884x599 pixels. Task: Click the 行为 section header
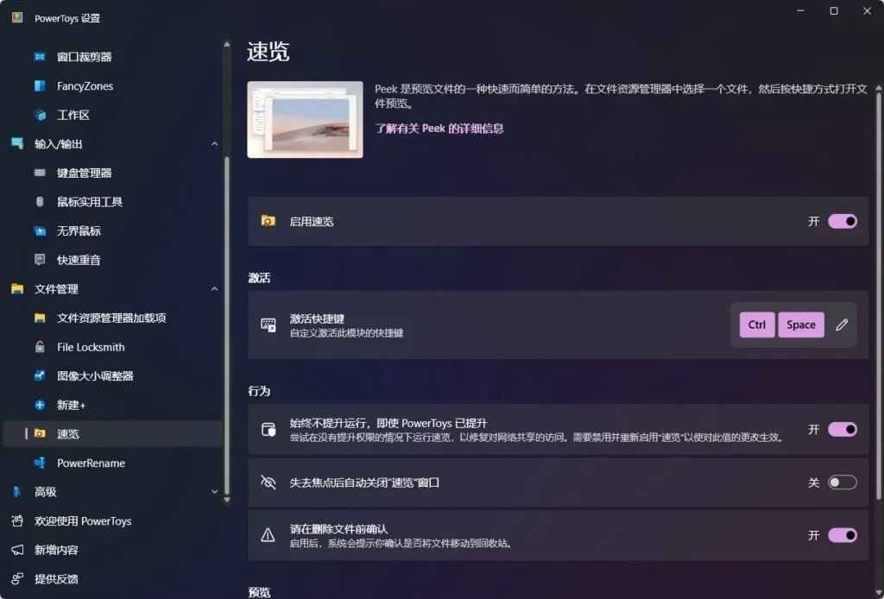[259, 391]
